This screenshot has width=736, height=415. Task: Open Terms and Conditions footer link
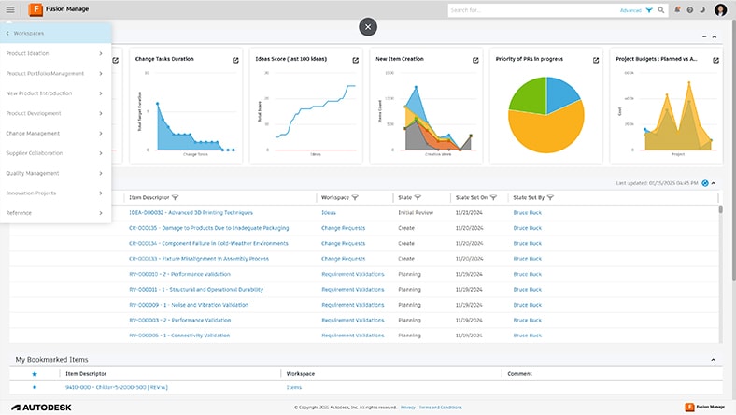[440, 408]
